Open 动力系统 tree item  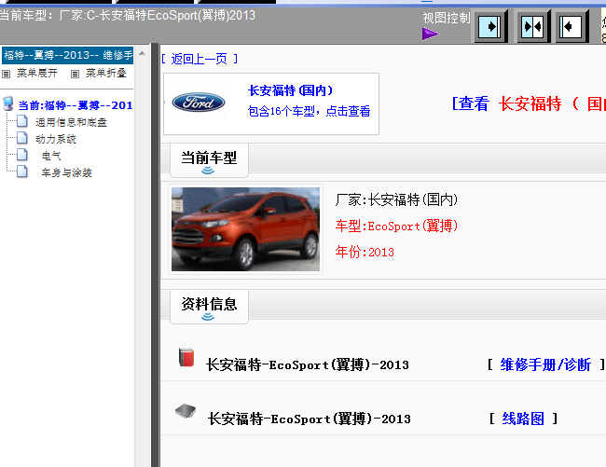click(x=56, y=139)
